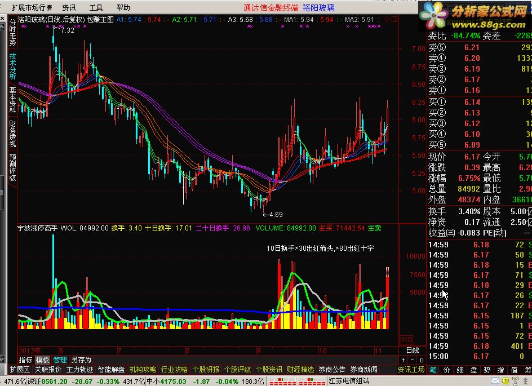Switch to 基本资料 sidebar tab
Viewport: 532px width, 386px height.
click(x=12, y=100)
